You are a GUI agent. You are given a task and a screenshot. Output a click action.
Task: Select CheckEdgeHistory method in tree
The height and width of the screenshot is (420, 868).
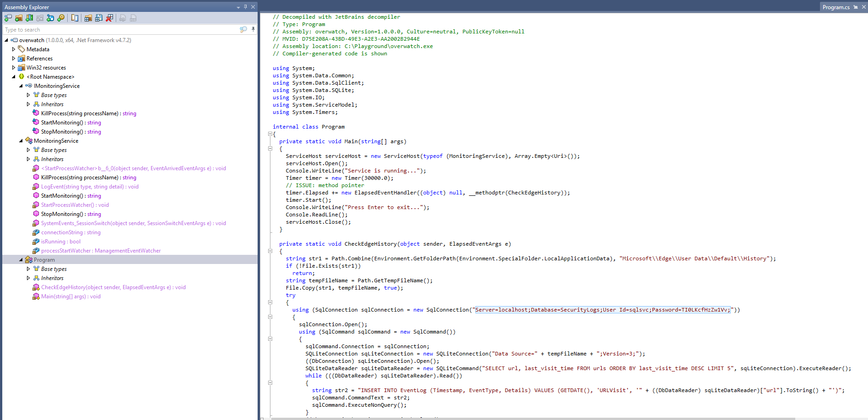tap(113, 287)
